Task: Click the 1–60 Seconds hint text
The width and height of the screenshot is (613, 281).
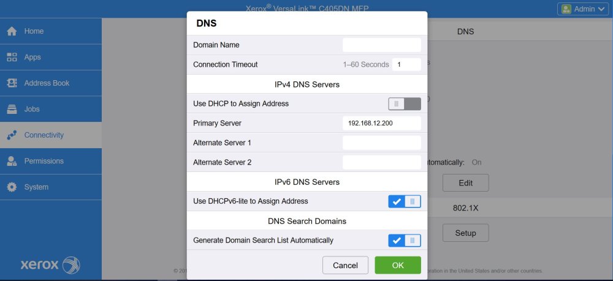Action: [x=366, y=64]
